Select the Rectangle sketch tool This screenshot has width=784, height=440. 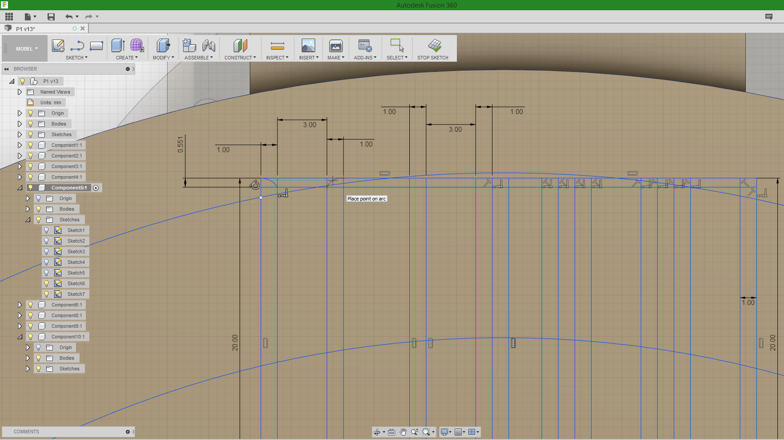[x=96, y=46]
